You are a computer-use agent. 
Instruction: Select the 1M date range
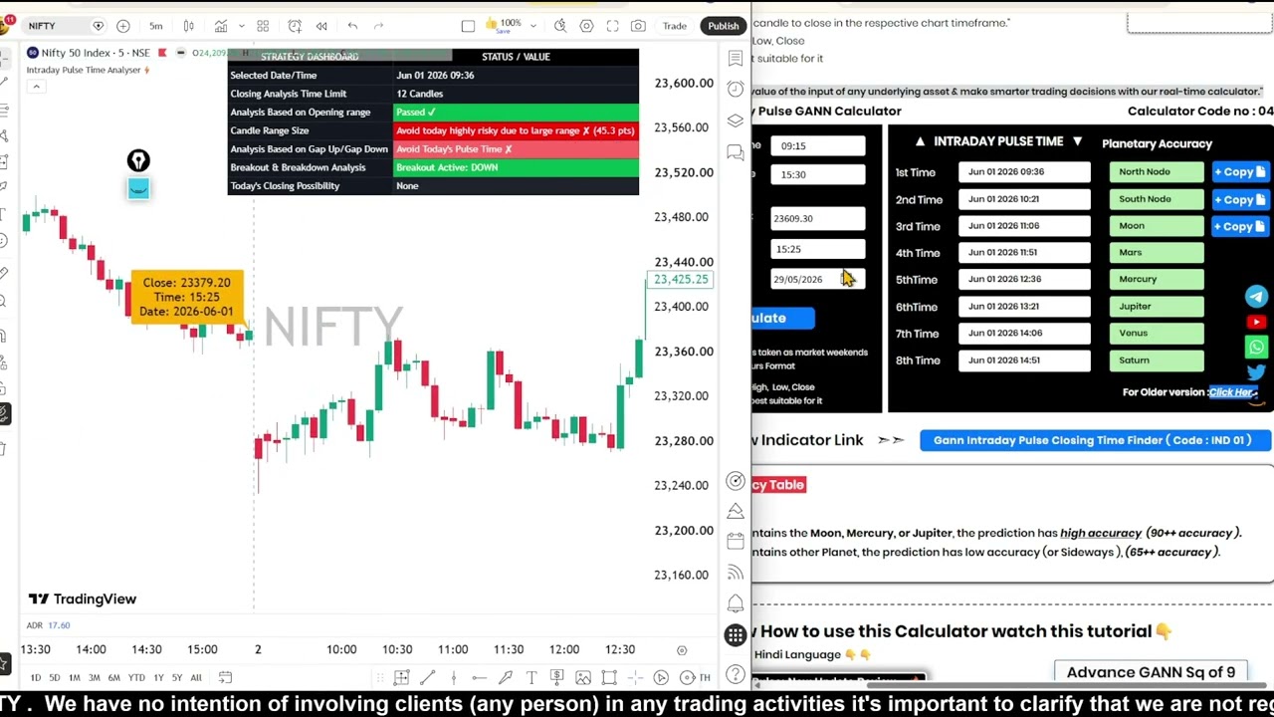pyautogui.click(x=74, y=678)
